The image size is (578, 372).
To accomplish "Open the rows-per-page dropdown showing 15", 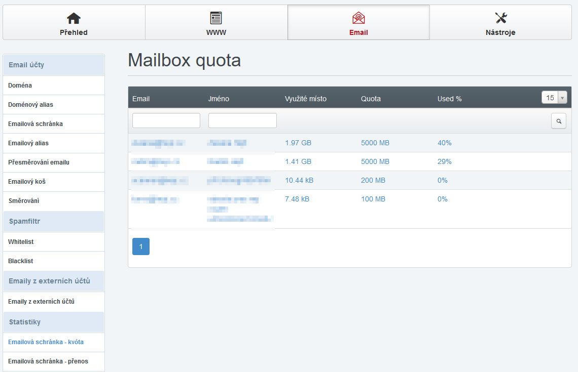I will pos(554,98).
